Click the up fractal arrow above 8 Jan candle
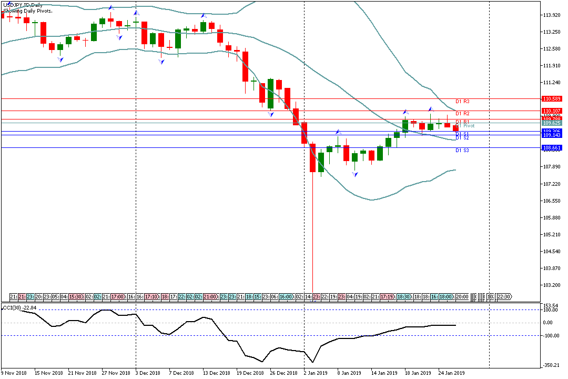The height and width of the screenshot is (379, 568). (339, 132)
